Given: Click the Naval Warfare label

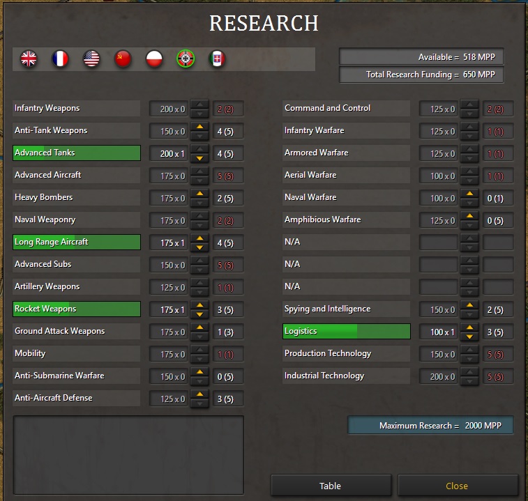Looking at the screenshot, I should 310,197.
